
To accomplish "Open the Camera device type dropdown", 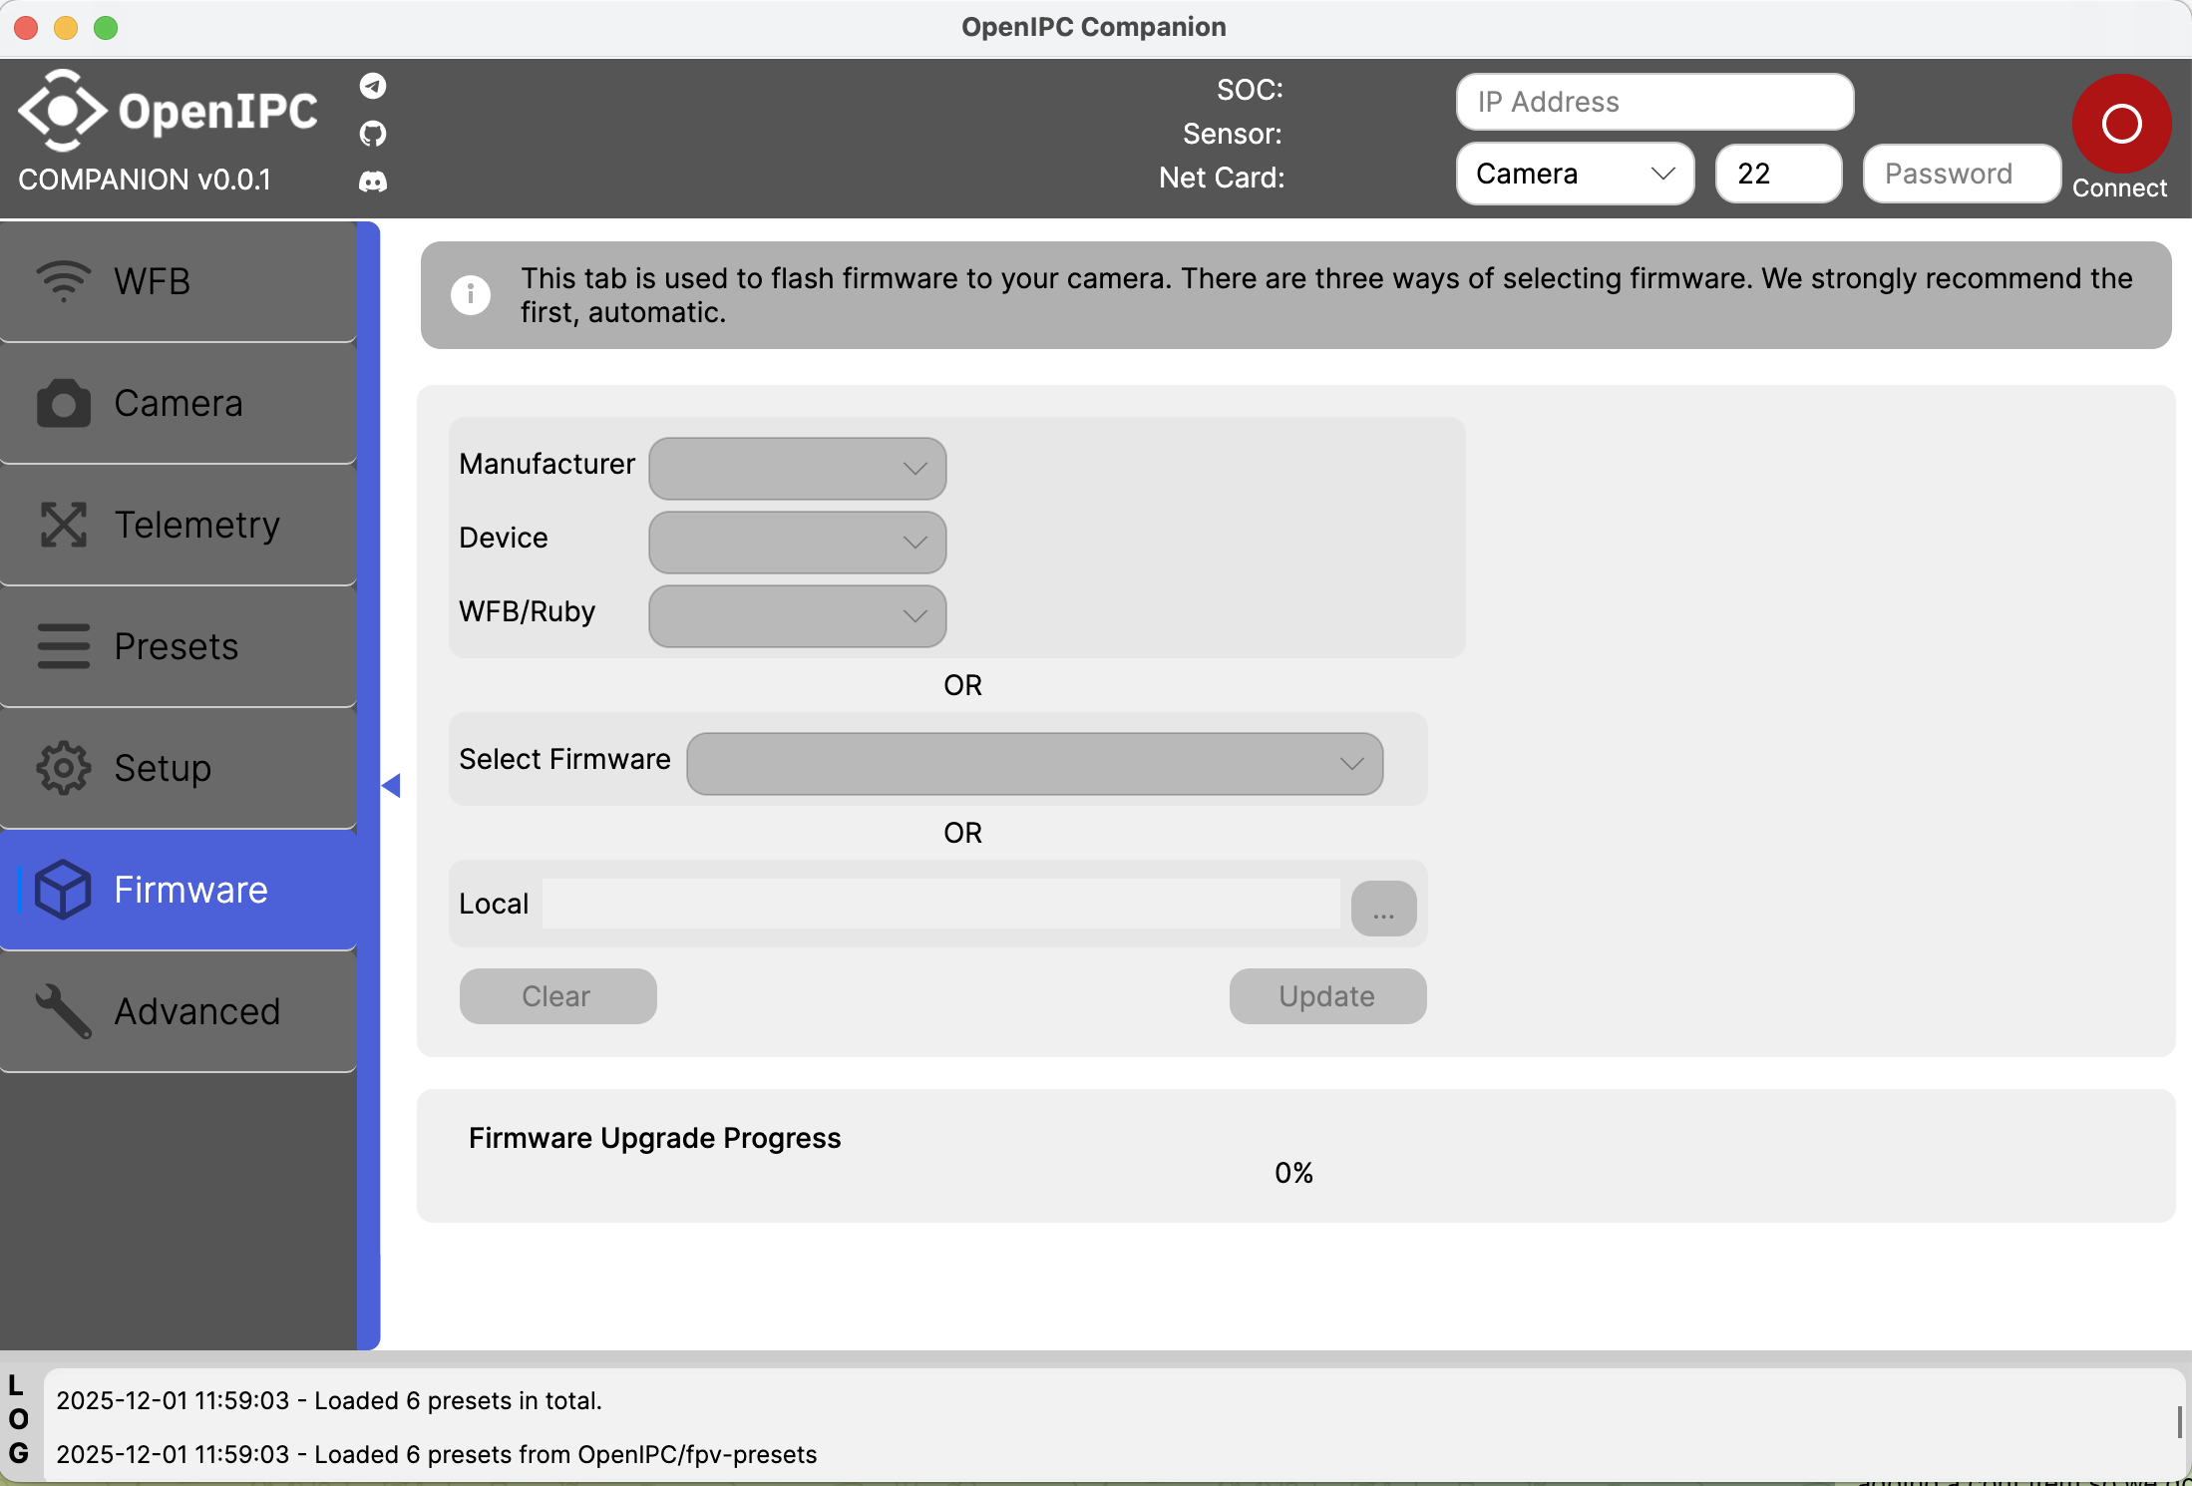I will (x=1575, y=174).
